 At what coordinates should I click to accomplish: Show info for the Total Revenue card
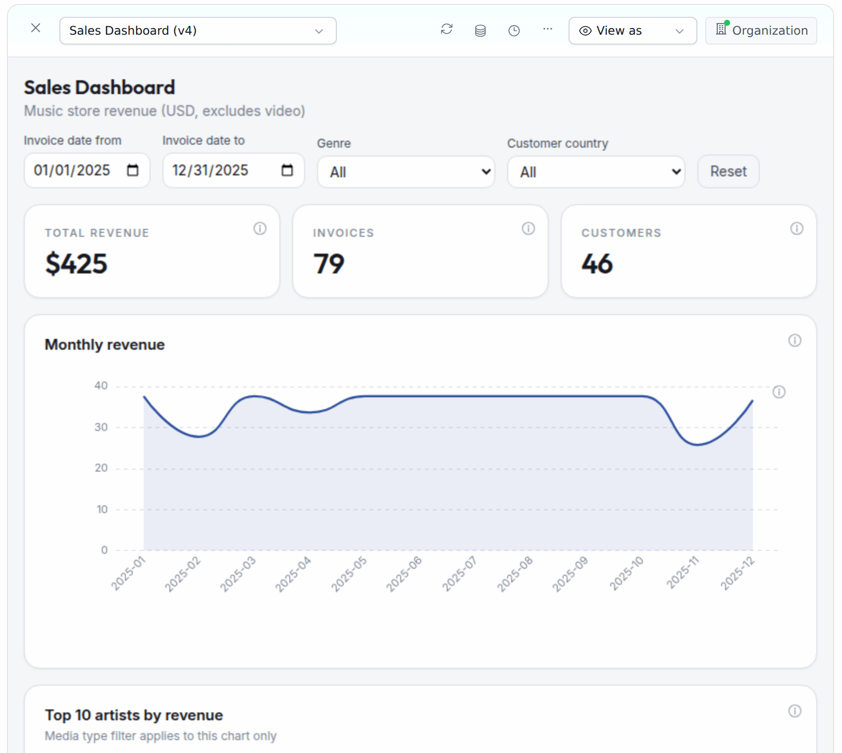tap(260, 228)
